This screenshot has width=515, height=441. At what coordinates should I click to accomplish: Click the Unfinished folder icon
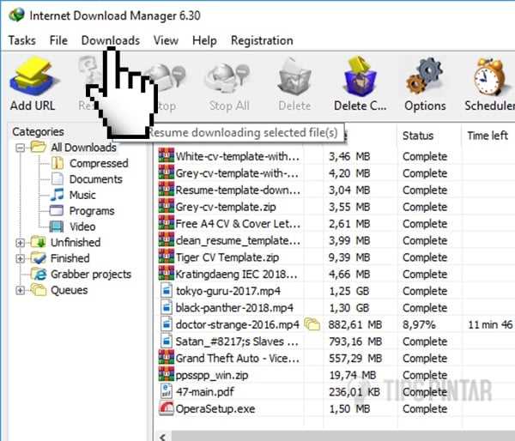click(x=38, y=242)
